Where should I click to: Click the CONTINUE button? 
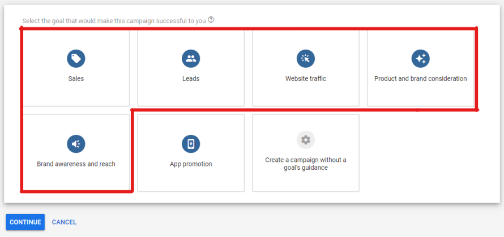[25, 222]
